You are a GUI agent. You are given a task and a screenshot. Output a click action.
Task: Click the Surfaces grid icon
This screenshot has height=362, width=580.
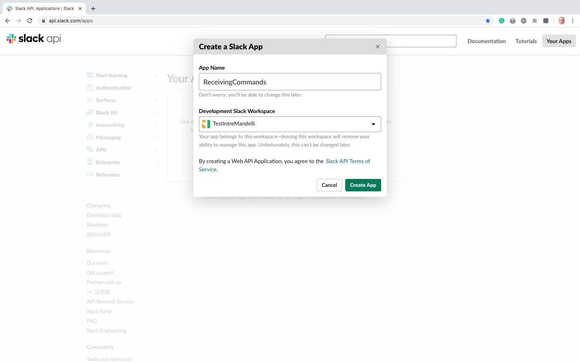[90, 100]
